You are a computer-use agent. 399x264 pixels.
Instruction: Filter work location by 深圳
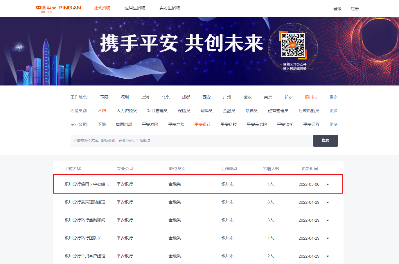(x=125, y=97)
